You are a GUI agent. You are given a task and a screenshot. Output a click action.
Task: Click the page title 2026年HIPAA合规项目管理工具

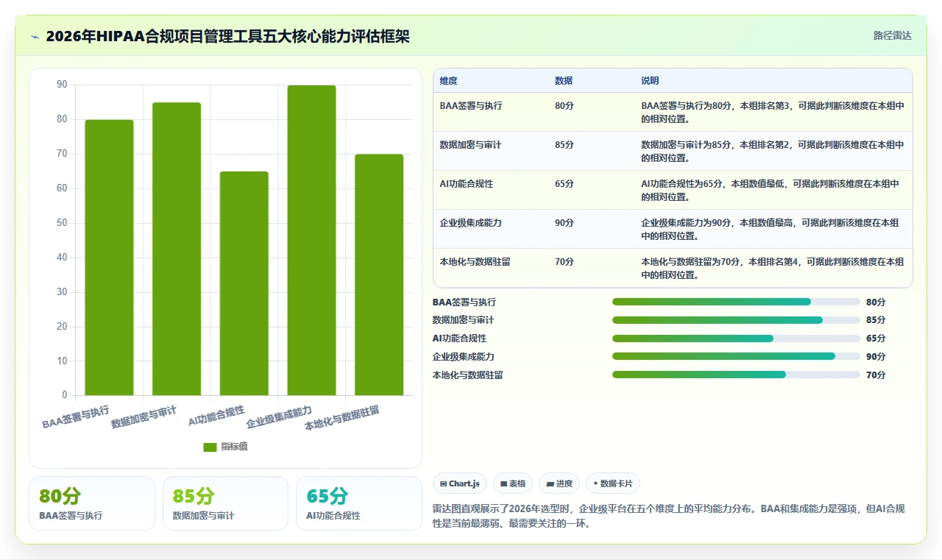(x=227, y=36)
